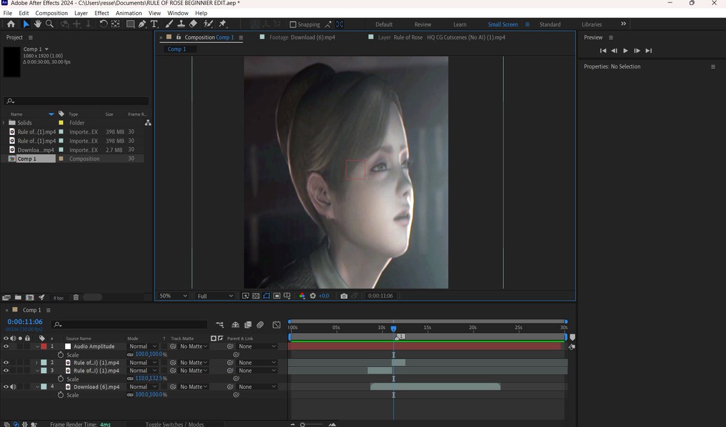Click the reset exposure icon in viewer
Image resolution: width=726 pixels, height=427 pixels.
pos(313,296)
